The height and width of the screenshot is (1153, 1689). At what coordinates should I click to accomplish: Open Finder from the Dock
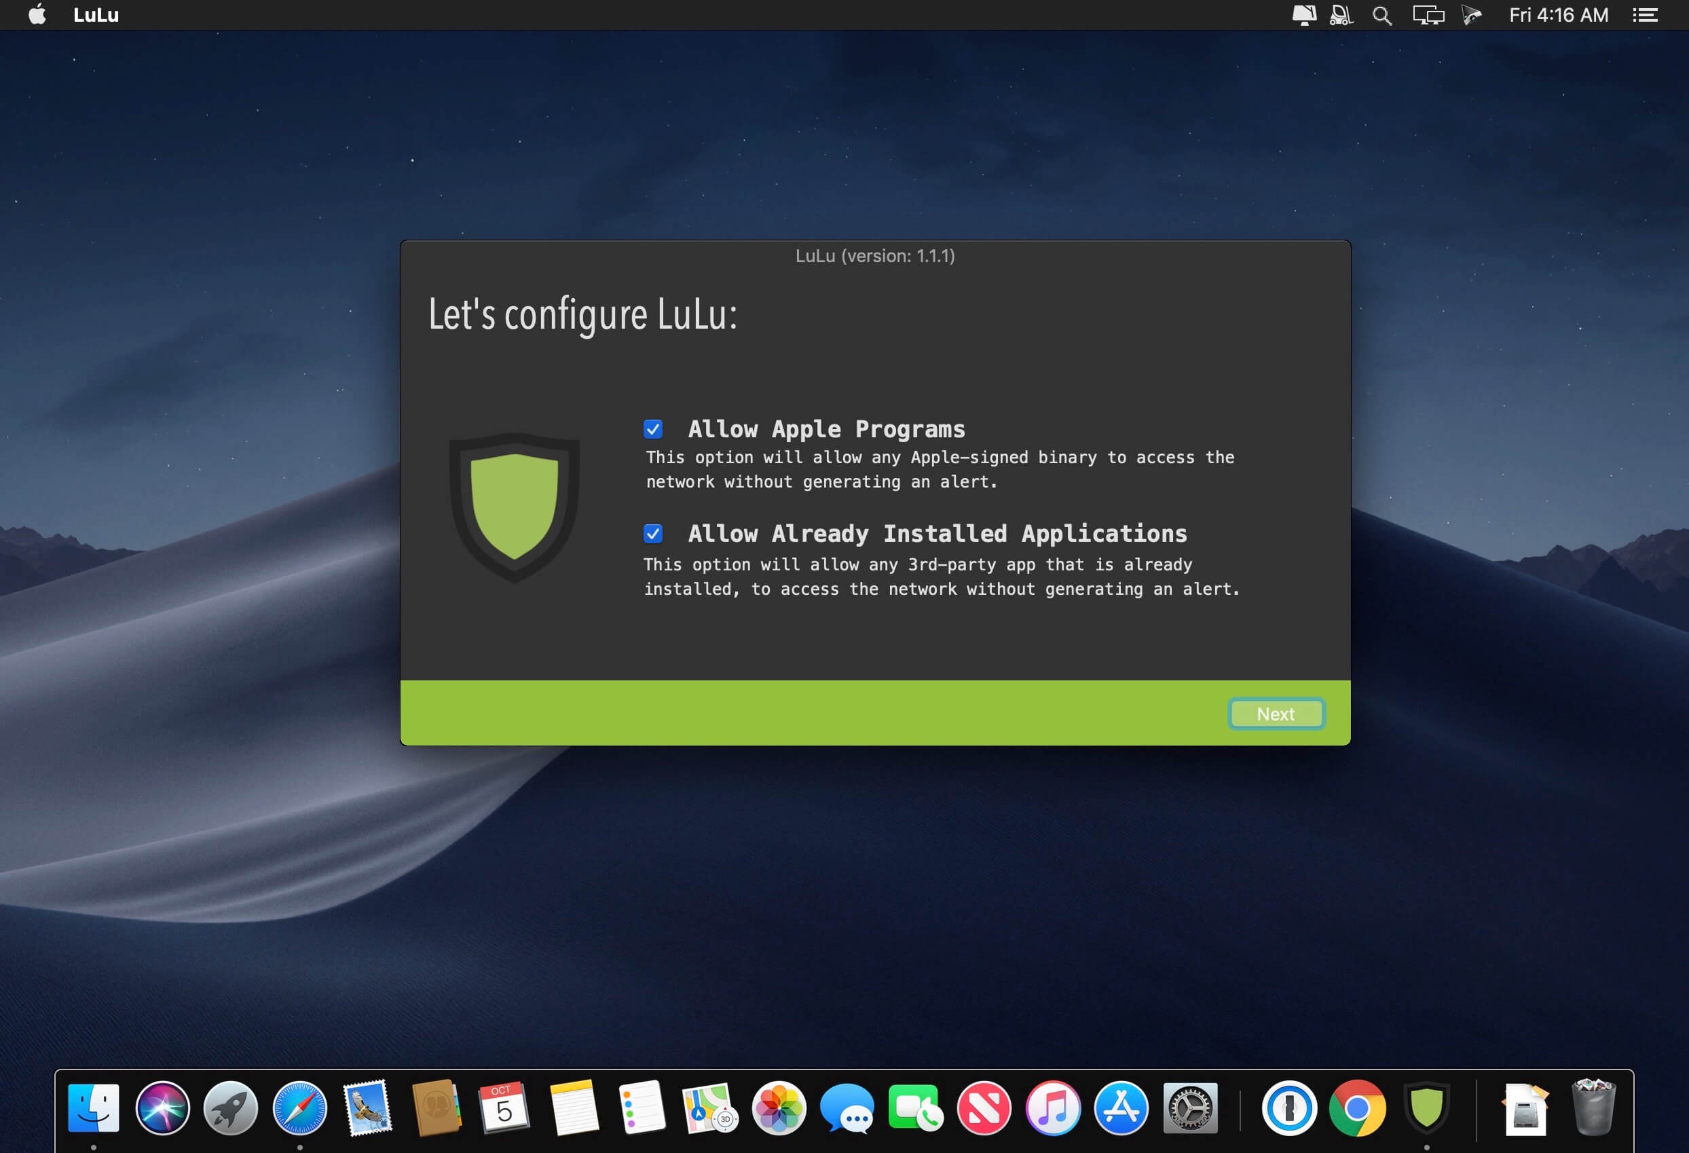(94, 1108)
